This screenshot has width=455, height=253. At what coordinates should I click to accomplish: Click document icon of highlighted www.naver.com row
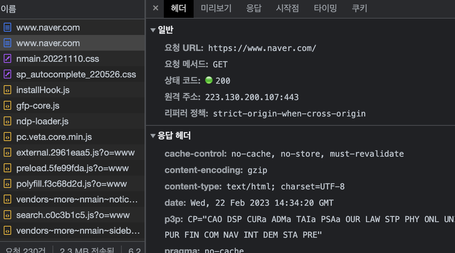coord(7,43)
